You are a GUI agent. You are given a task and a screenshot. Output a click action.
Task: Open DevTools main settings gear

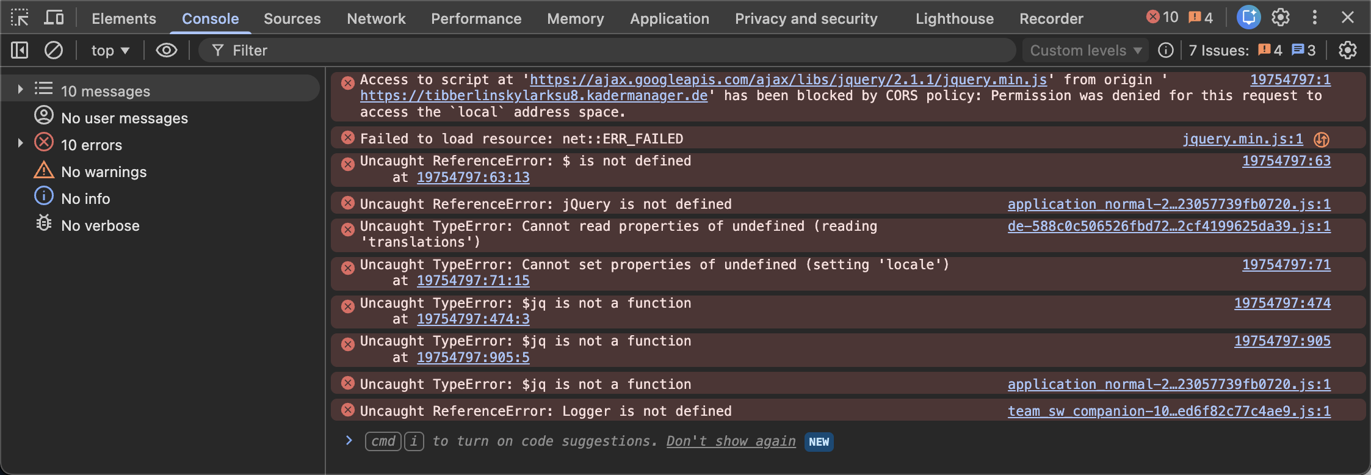(x=1281, y=18)
